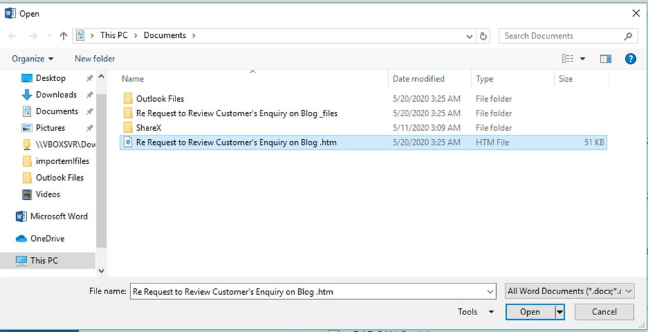Open Pictures in the navigation pane
The height and width of the screenshot is (332, 648).
point(43,128)
